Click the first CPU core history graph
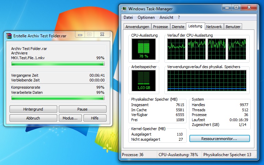Screen dimensions: 264x165 click(176, 49)
